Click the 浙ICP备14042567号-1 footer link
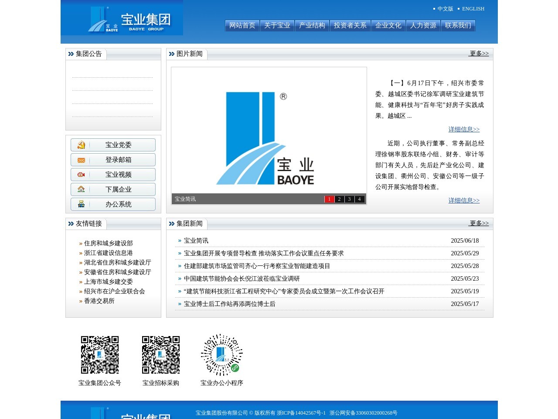558x419 pixels. coord(301,413)
